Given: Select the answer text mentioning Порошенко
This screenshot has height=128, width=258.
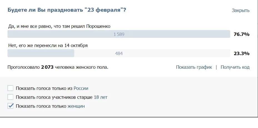Looking at the screenshot, I should coord(59,26).
